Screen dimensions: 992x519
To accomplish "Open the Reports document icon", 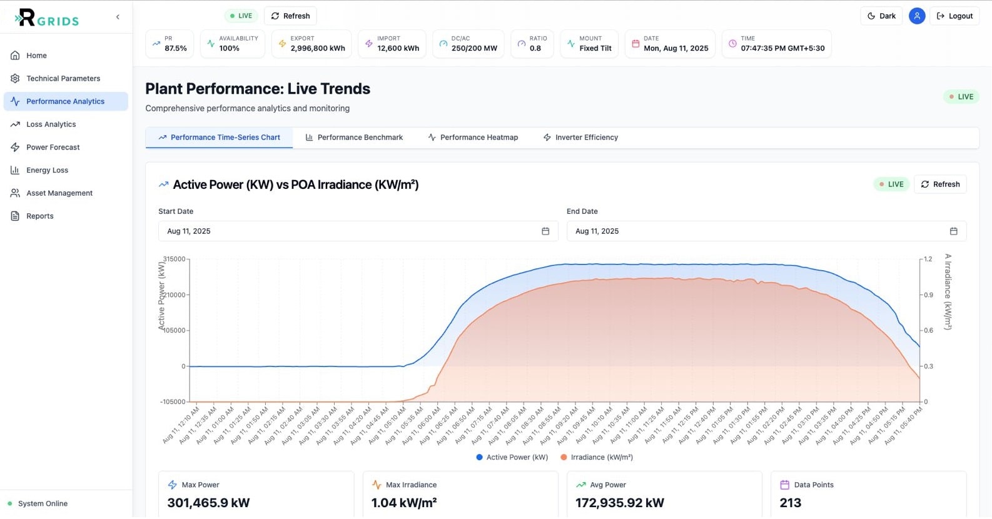I will pos(15,216).
